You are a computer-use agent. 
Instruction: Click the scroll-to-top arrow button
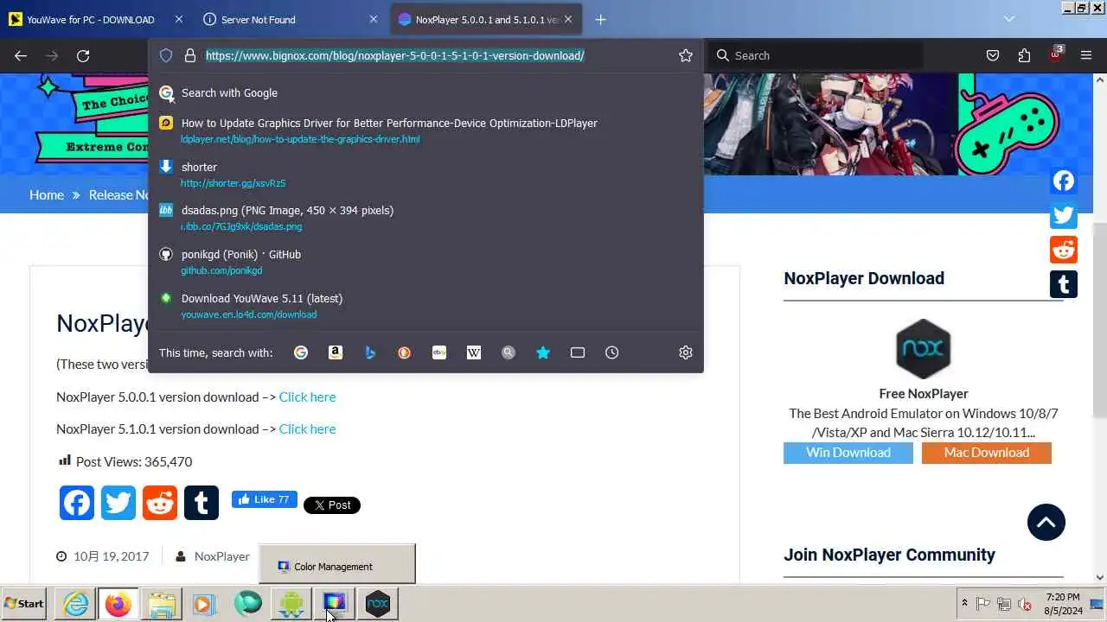[1046, 522]
